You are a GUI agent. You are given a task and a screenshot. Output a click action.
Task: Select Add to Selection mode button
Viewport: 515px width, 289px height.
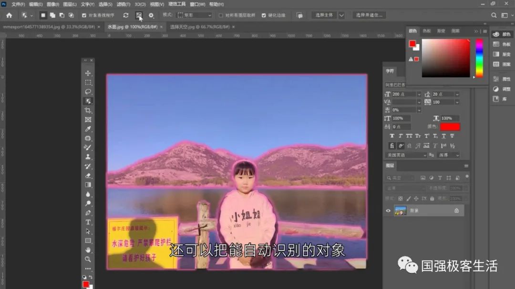[x=52, y=15]
